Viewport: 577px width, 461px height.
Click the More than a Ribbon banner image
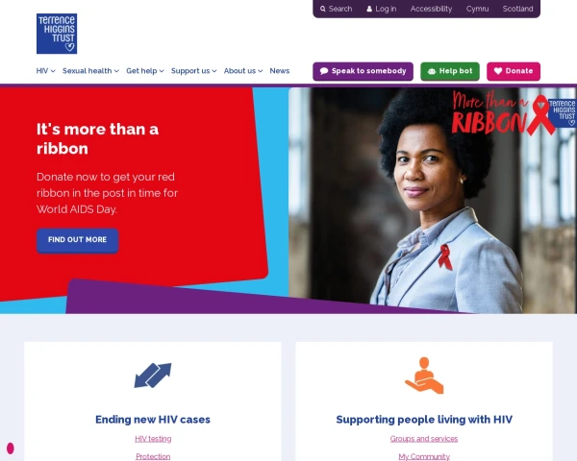pos(433,201)
